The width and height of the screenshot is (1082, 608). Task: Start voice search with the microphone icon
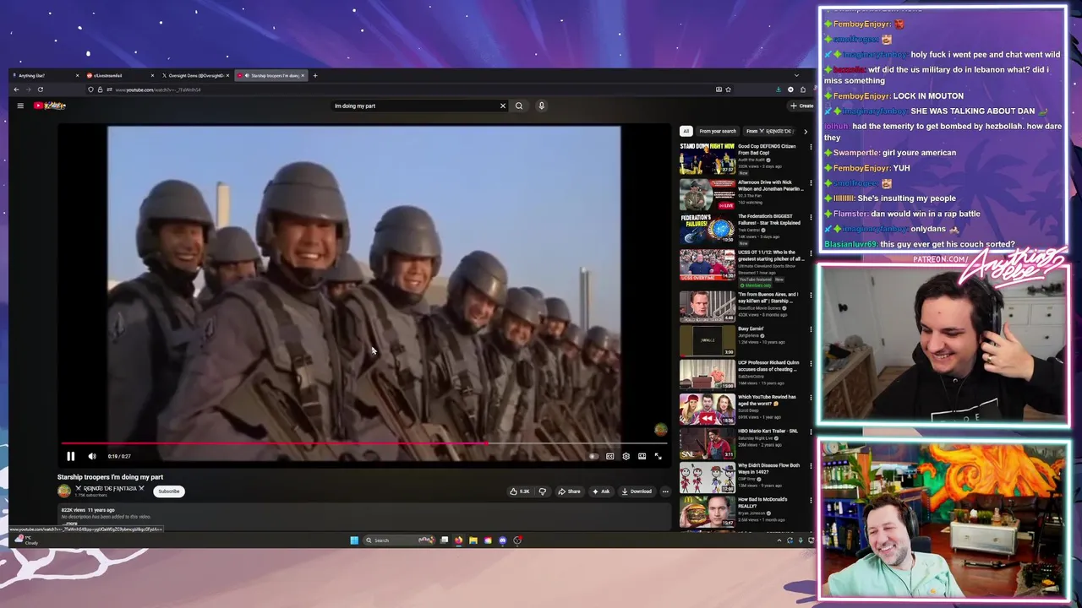pos(541,106)
